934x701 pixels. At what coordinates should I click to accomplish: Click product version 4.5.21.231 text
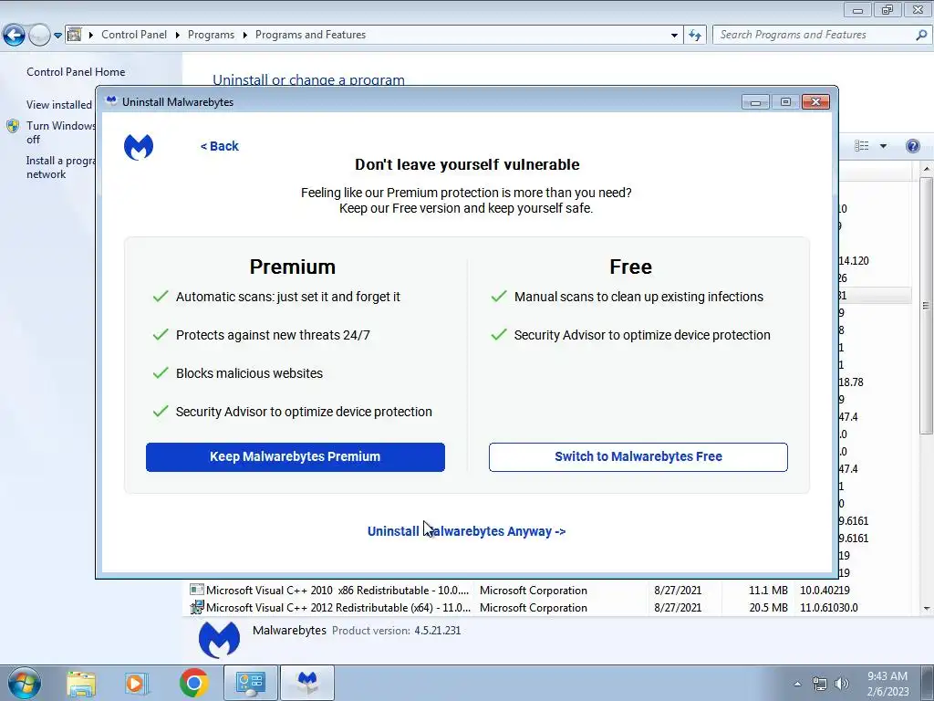tap(437, 630)
